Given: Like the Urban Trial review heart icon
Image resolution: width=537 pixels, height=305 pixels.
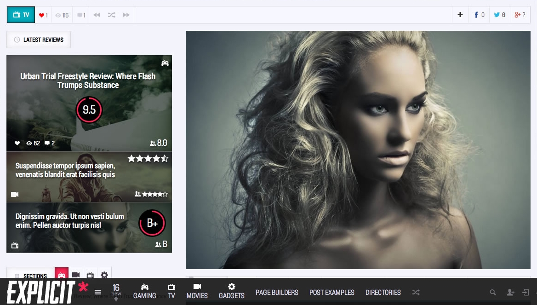Looking at the screenshot, I should (17, 143).
